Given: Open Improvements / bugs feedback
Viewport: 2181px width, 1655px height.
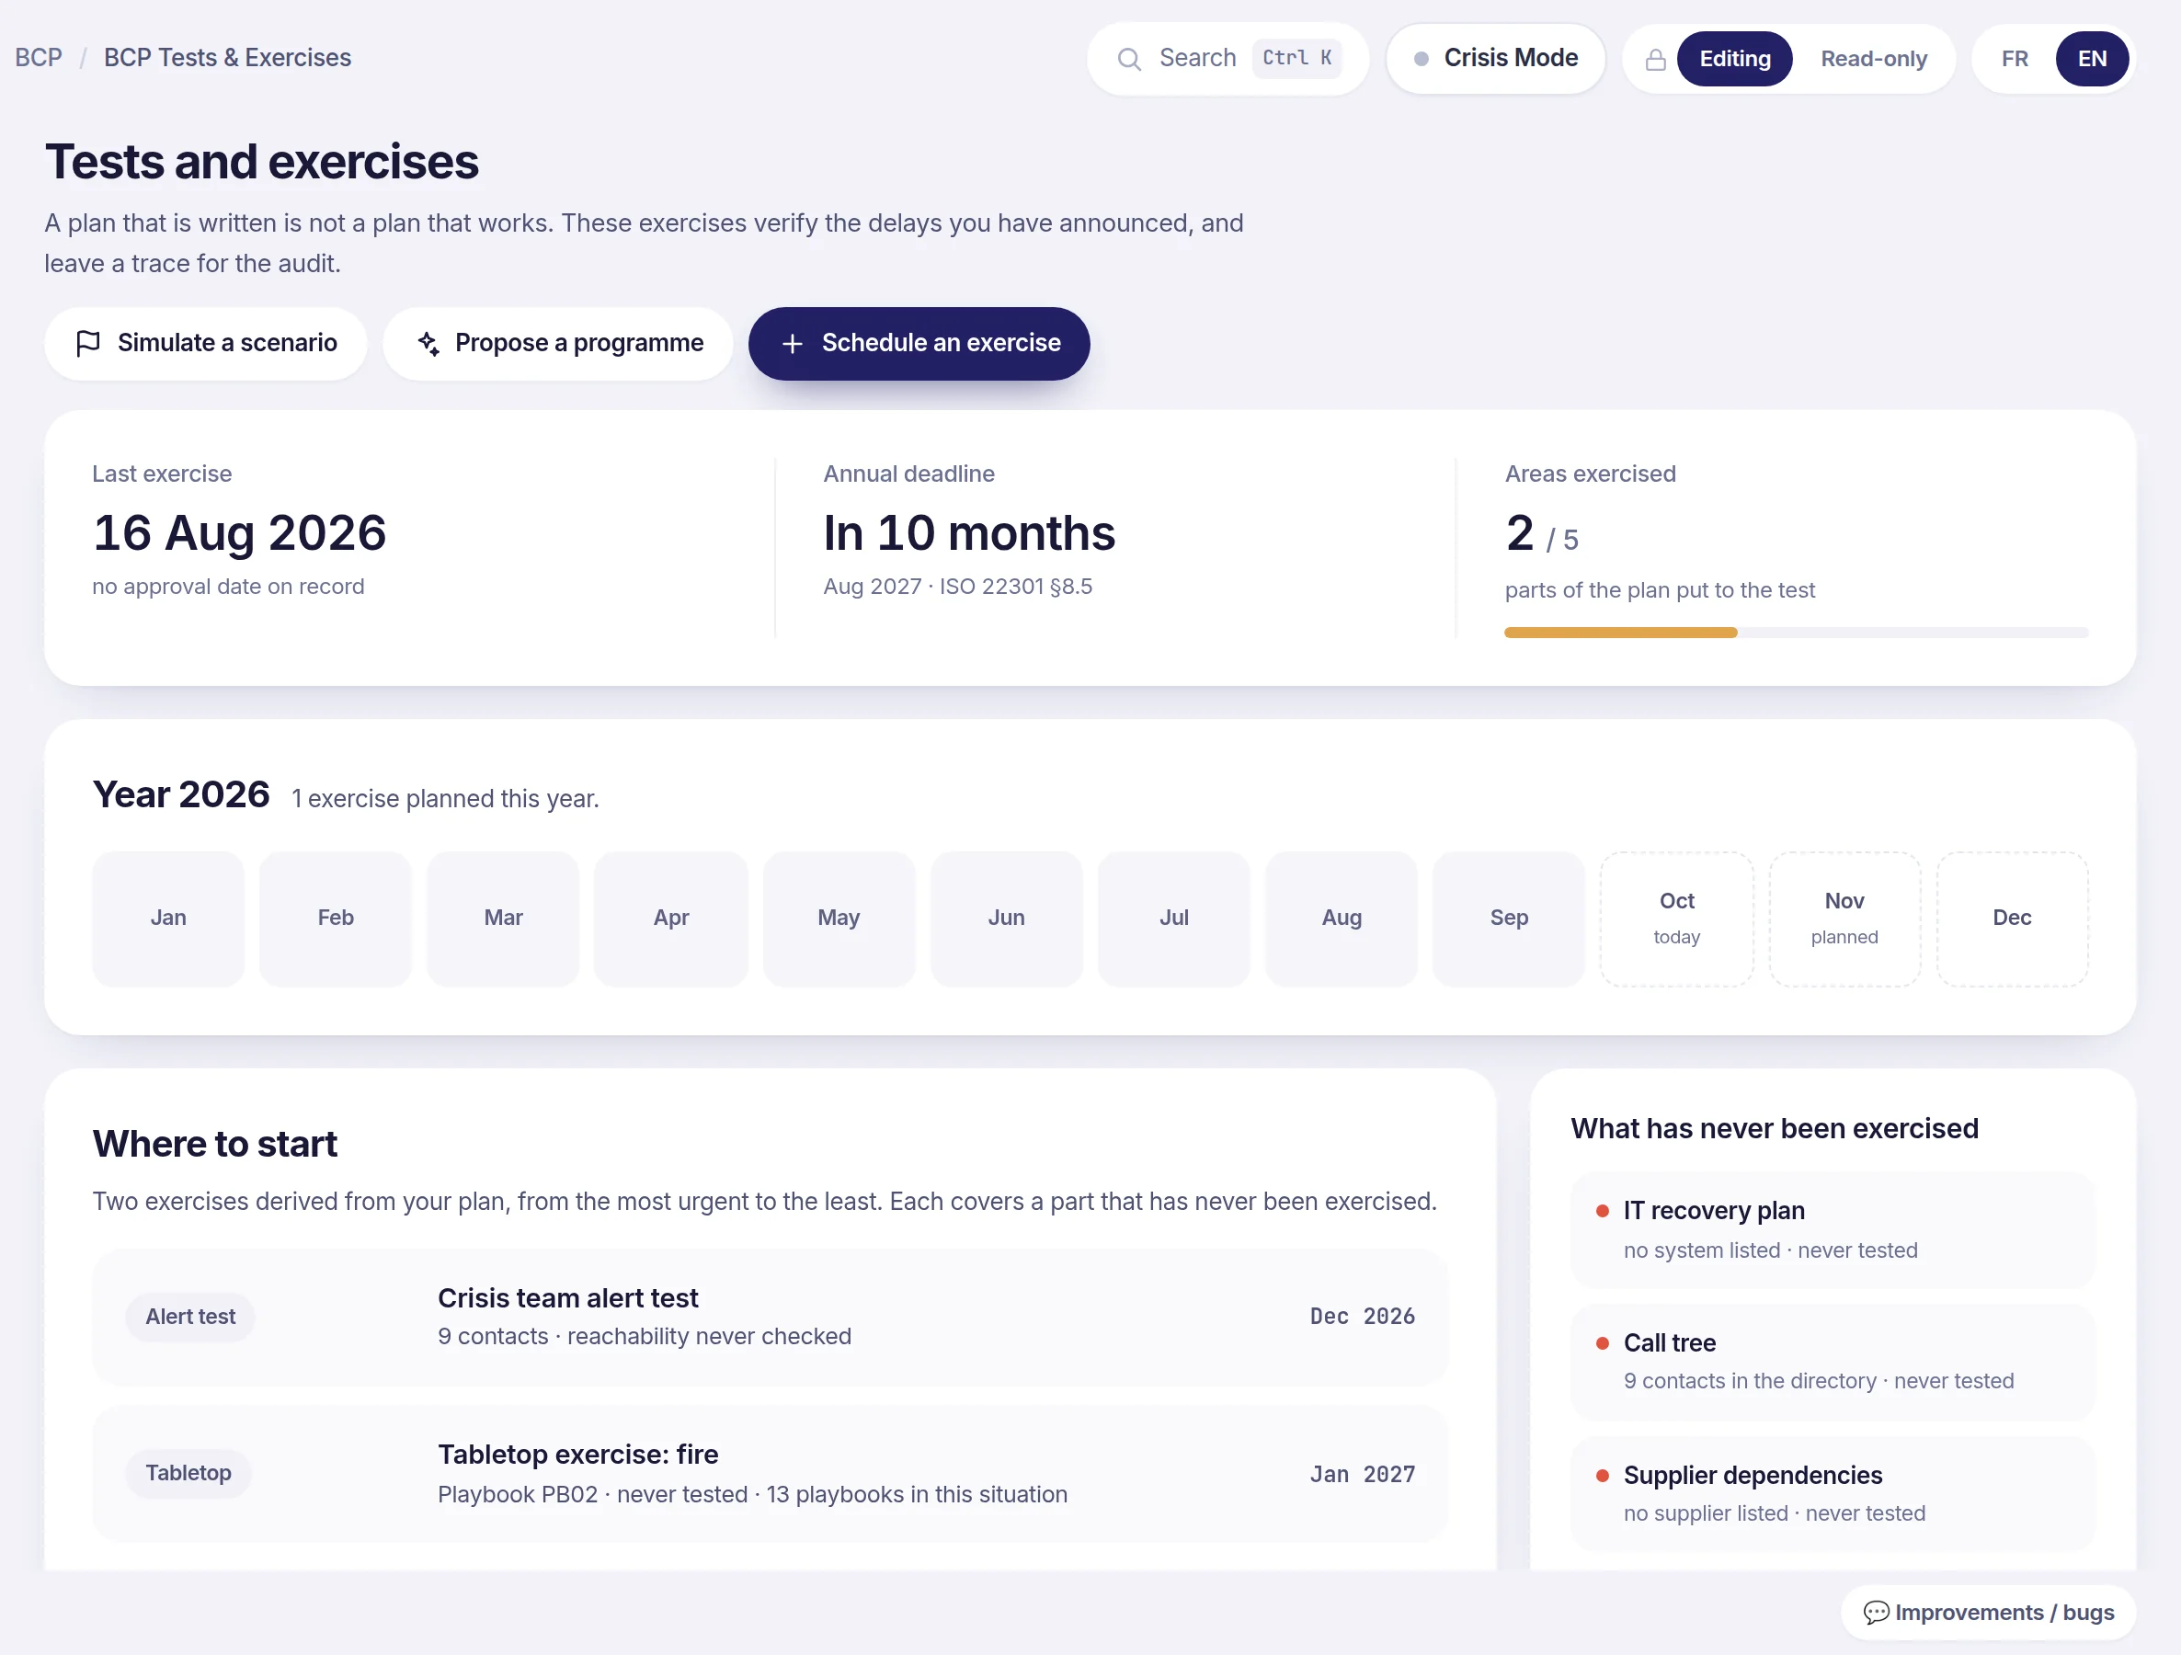Looking at the screenshot, I should click(1988, 1613).
